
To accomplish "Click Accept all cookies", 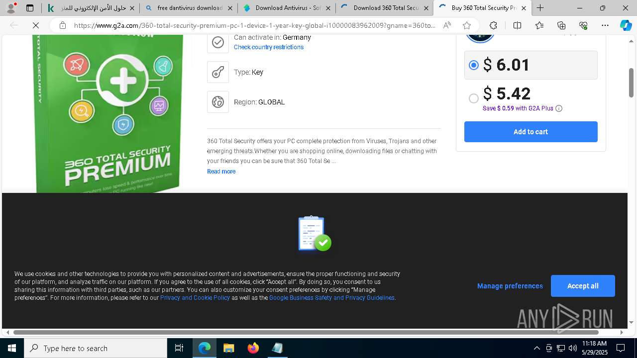I will (583, 286).
